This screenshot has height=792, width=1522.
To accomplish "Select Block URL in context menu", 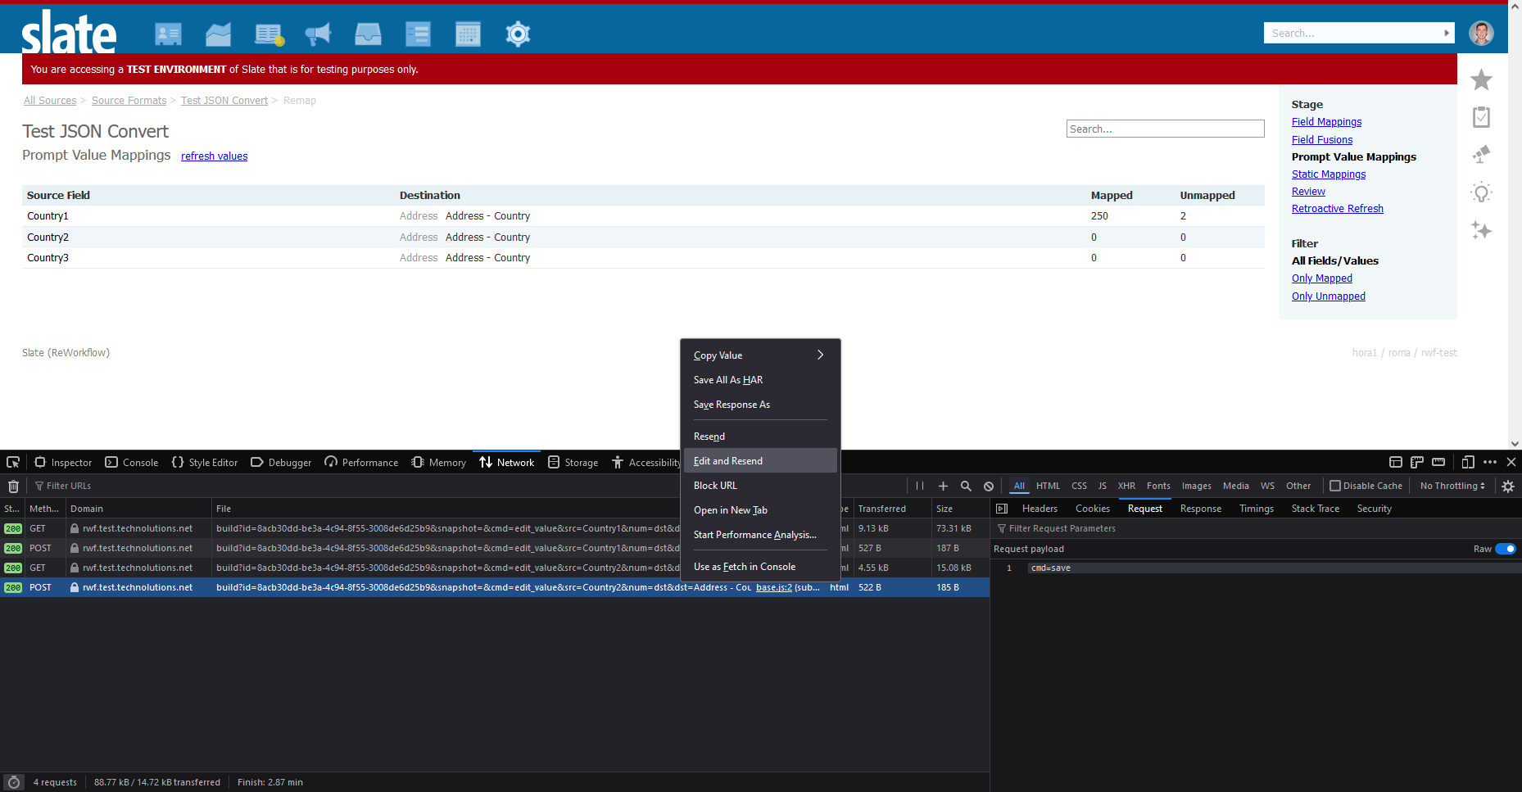I will pyautogui.click(x=760, y=486).
